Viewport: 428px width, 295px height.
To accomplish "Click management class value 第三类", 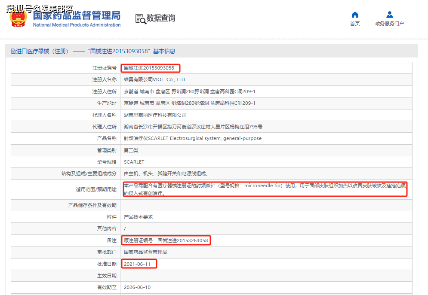I will 131,150.
